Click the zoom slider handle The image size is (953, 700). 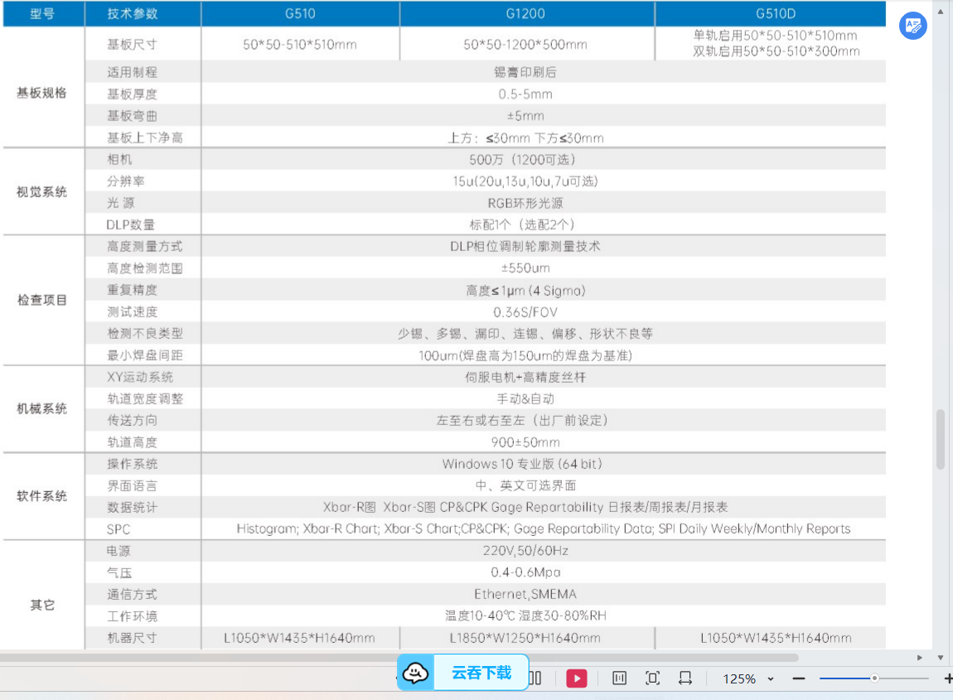click(x=874, y=678)
